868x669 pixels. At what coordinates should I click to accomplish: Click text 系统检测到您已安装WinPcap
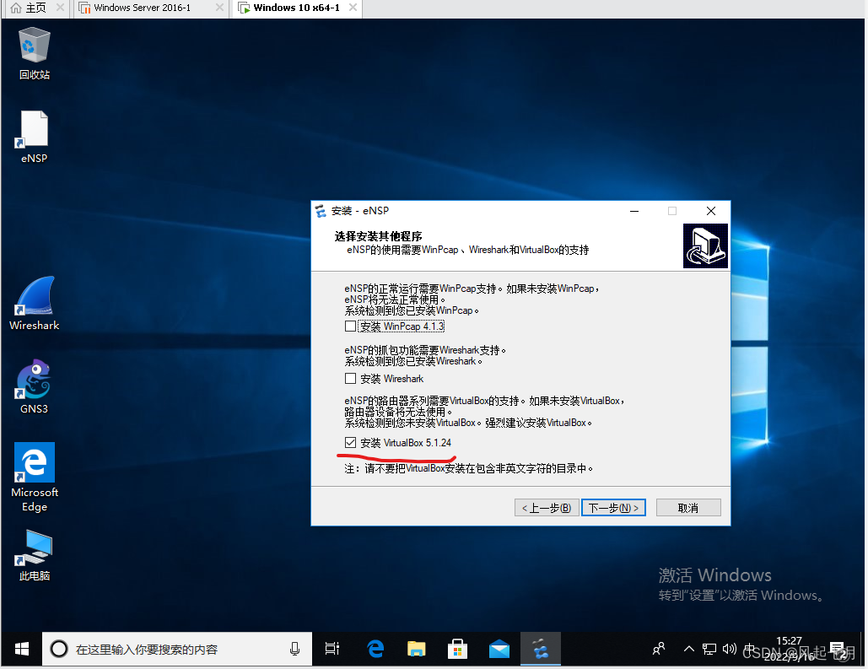pos(412,310)
